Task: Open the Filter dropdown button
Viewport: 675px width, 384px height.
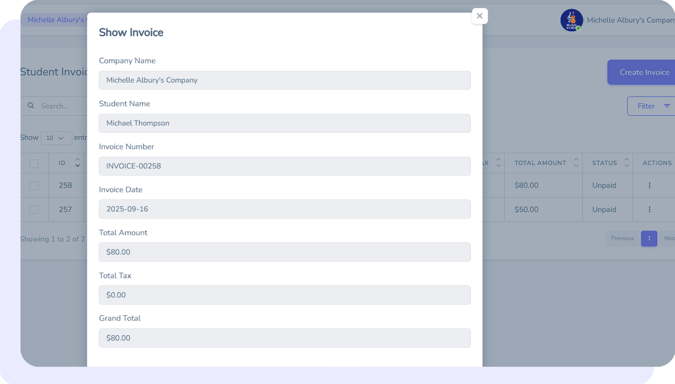Action: (x=650, y=106)
